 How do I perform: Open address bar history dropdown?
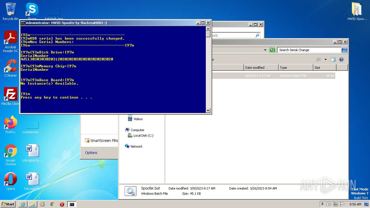point(265,50)
